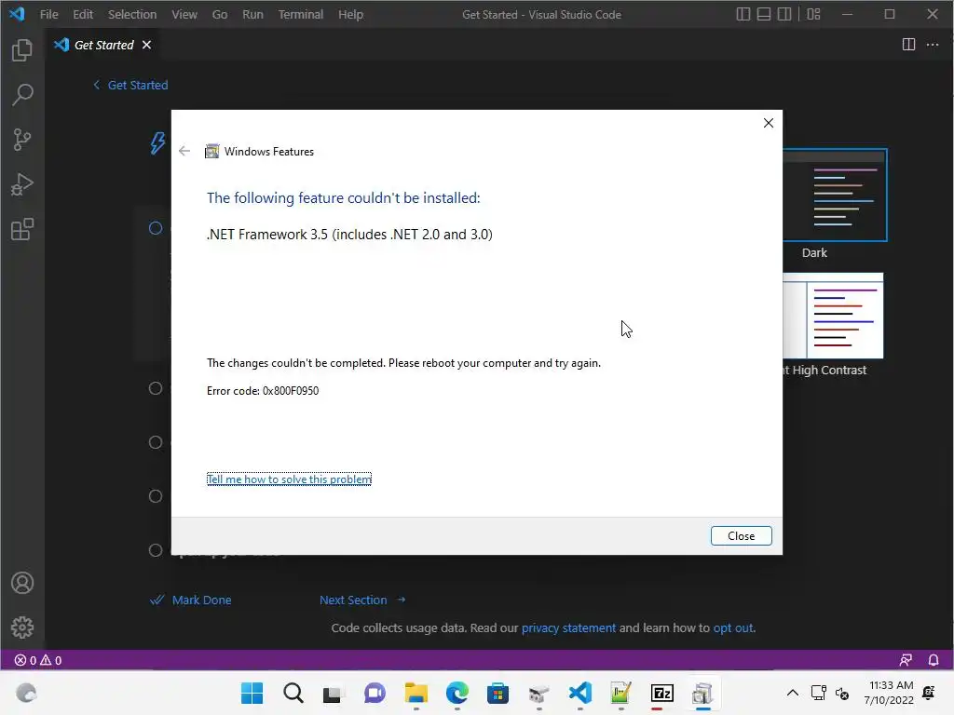Toggle primary side bar layout icon
Image resolution: width=954 pixels, height=715 pixels.
pyautogui.click(x=743, y=14)
